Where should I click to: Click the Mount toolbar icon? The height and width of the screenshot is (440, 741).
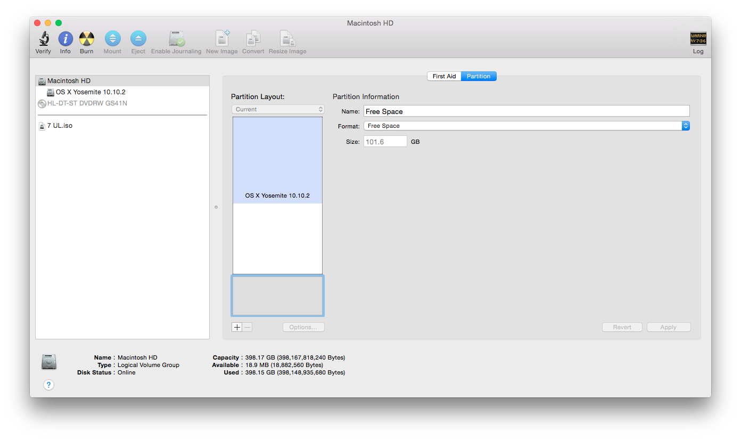coord(112,38)
